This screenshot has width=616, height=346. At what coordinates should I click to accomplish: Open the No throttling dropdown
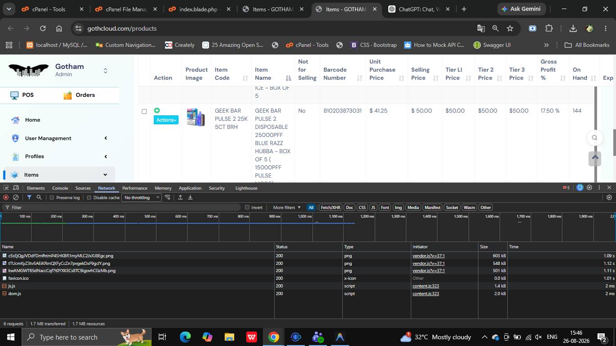click(142, 197)
